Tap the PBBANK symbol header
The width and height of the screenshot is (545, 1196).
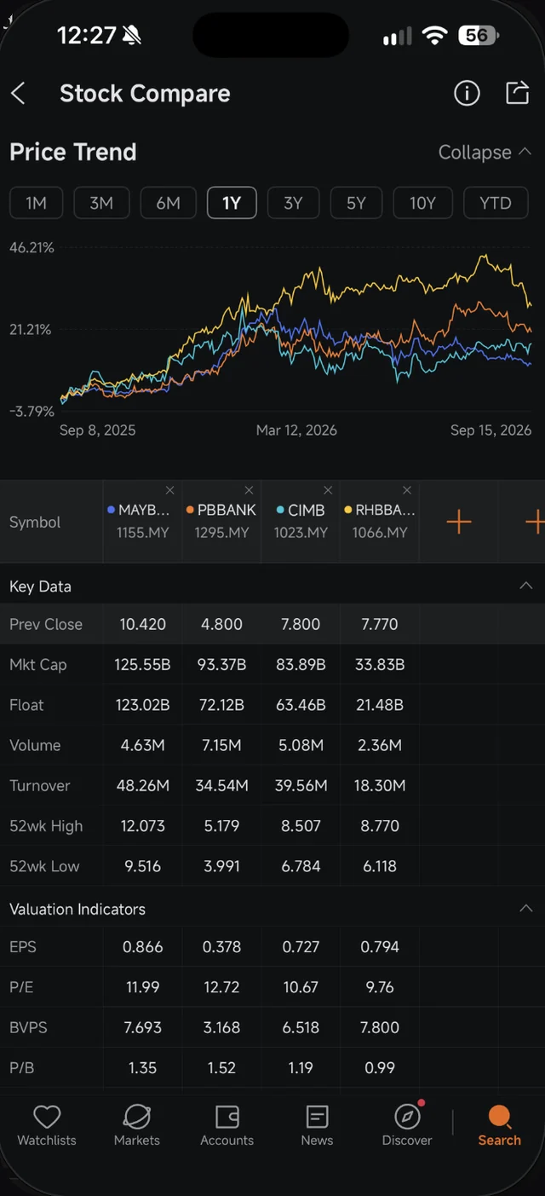pos(221,522)
